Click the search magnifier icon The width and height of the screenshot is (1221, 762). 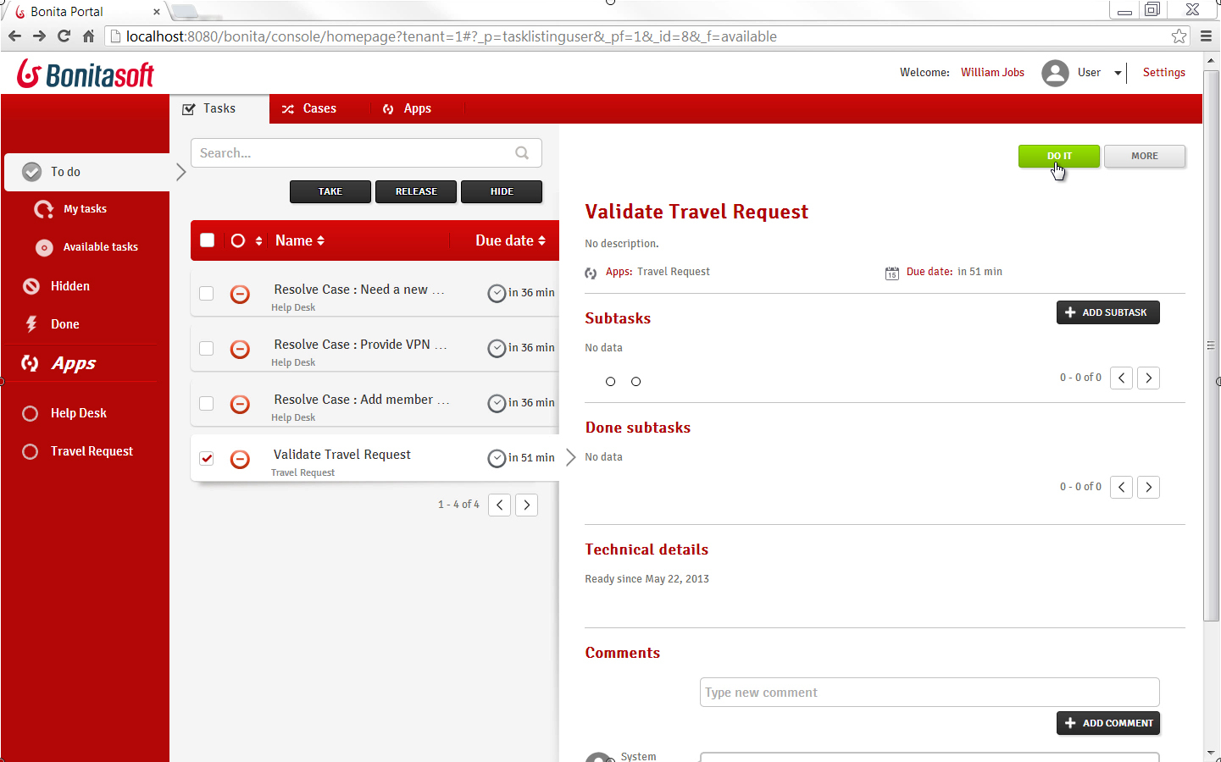[x=522, y=153]
